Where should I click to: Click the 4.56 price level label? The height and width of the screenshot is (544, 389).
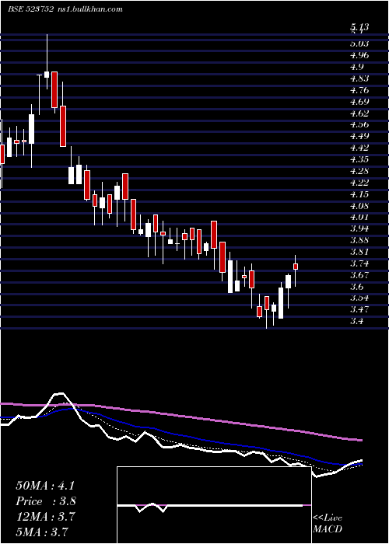[359, 124]
